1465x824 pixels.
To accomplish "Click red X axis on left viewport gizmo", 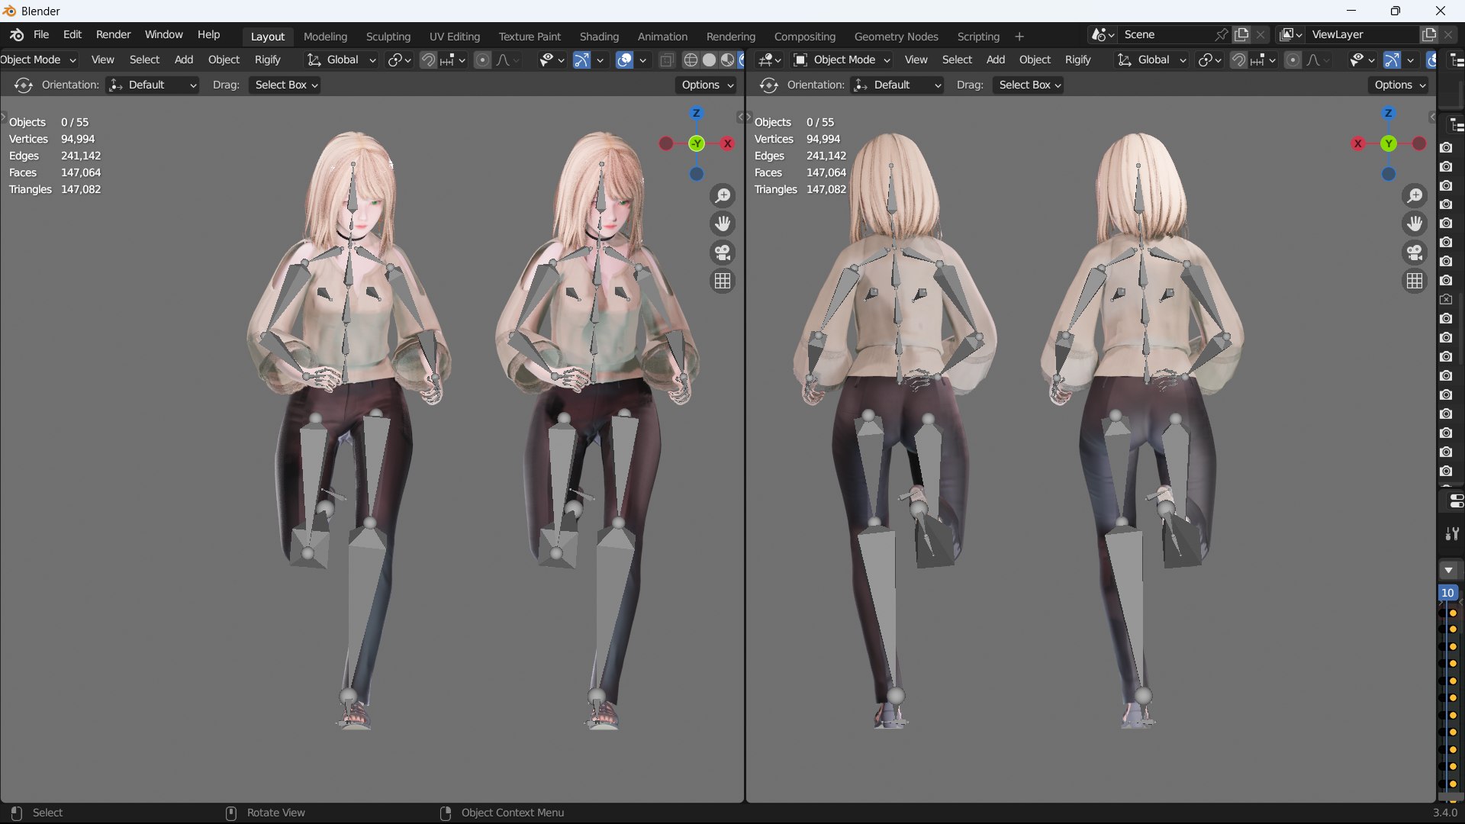I will 727,143.
